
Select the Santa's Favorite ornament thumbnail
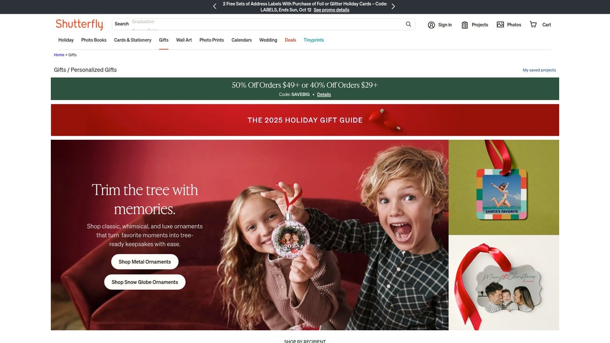point(504,188)
